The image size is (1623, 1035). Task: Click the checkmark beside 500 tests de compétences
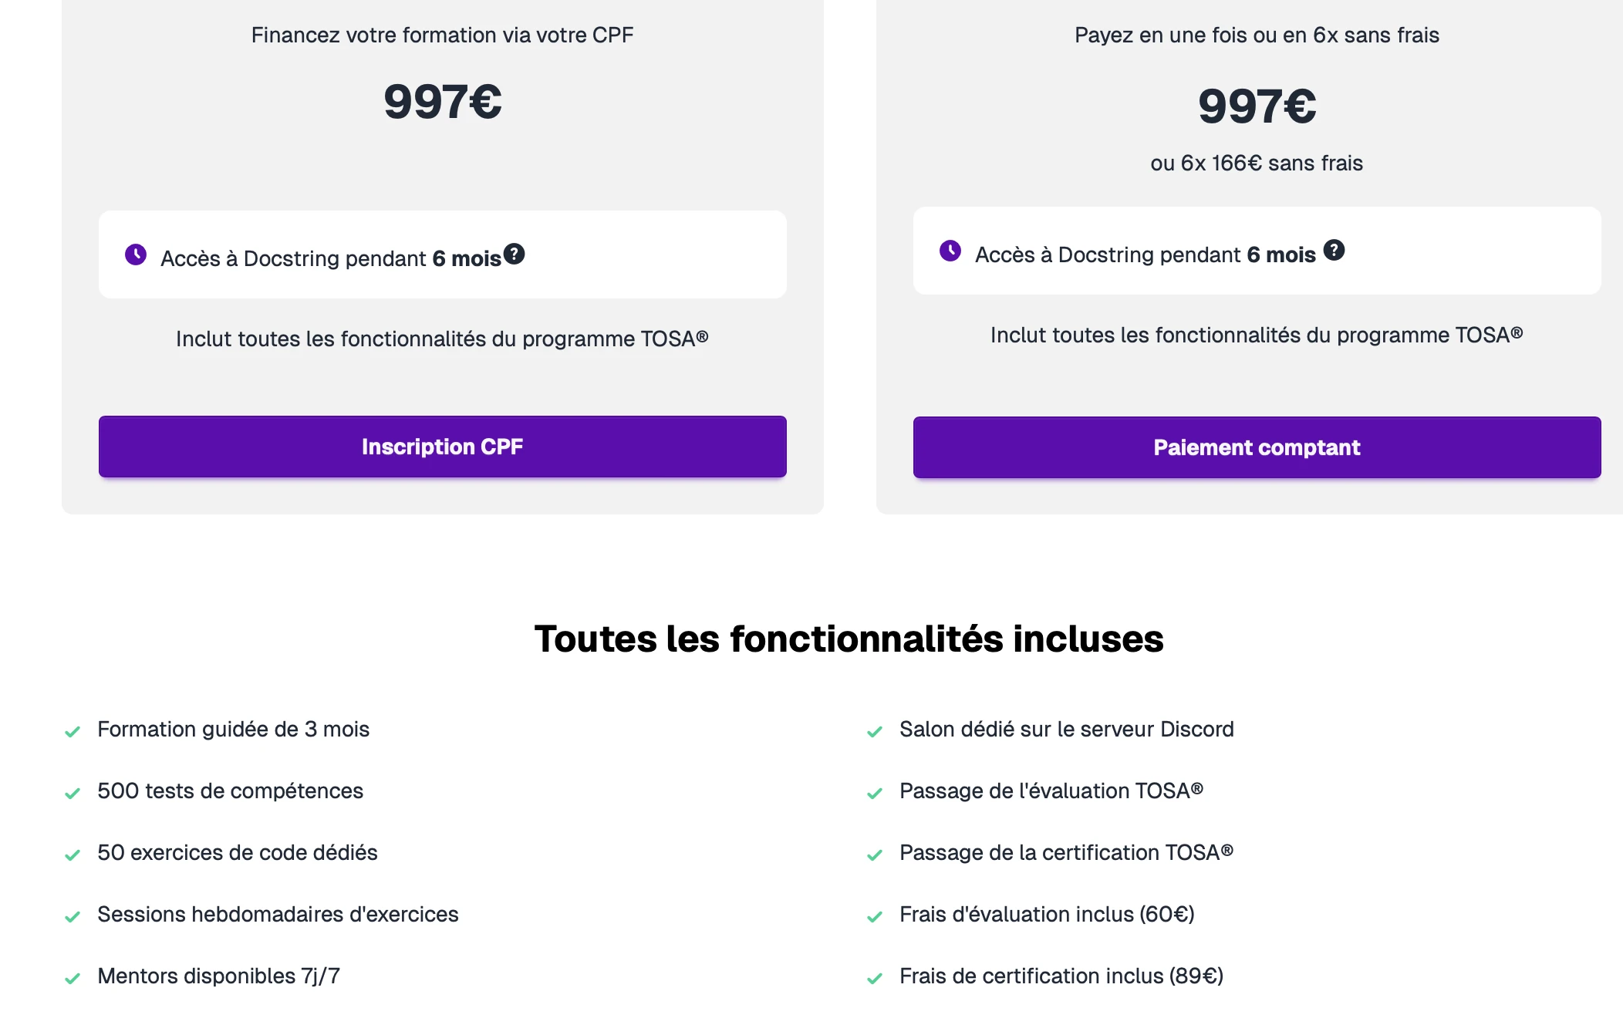(x=73, y=794)
